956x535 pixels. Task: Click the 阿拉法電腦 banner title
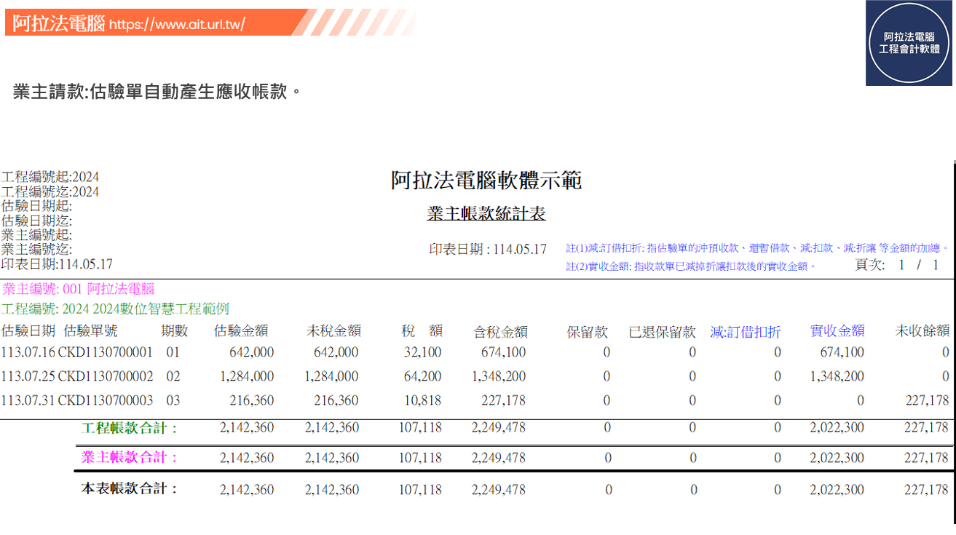click(59, 23)
